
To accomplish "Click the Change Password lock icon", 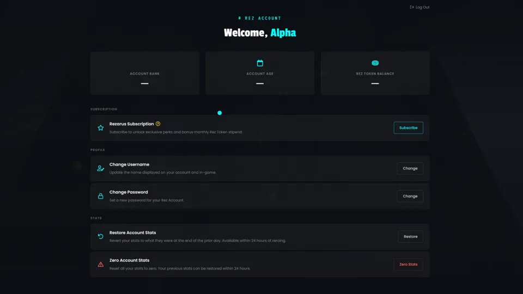I will pos(100,196).
